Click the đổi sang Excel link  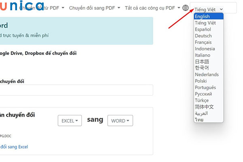14,147
